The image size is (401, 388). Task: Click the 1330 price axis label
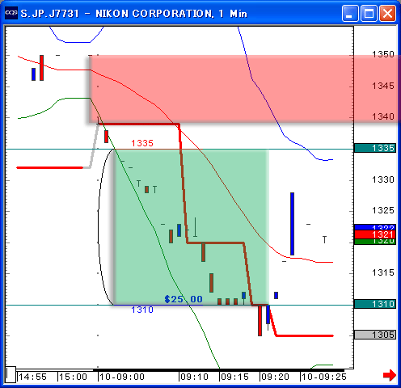point(383,179)
